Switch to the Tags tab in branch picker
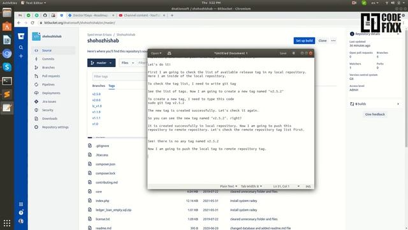The height and width of the screenshot is (230, 408). point(112,86)
